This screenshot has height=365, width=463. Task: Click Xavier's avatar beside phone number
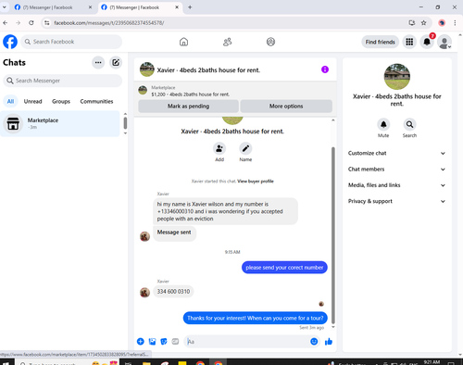144,292
